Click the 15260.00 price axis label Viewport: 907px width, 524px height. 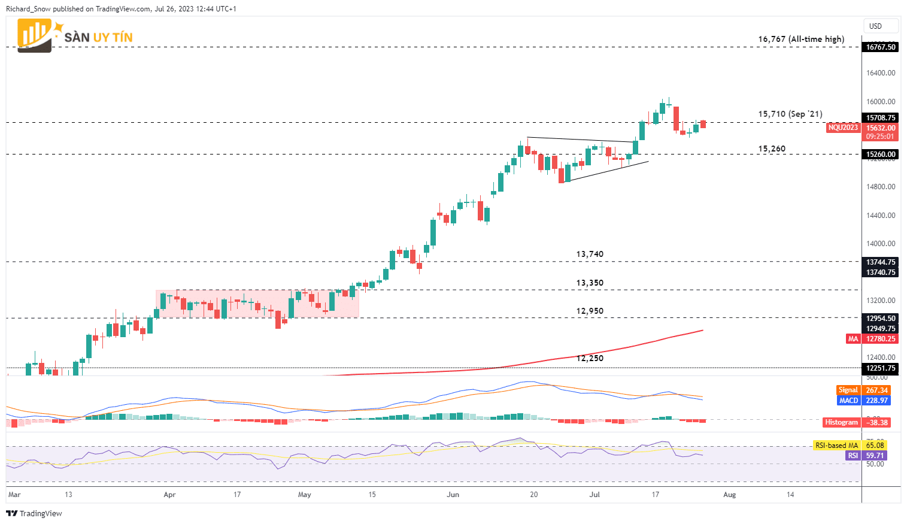(x=881, y=155)
